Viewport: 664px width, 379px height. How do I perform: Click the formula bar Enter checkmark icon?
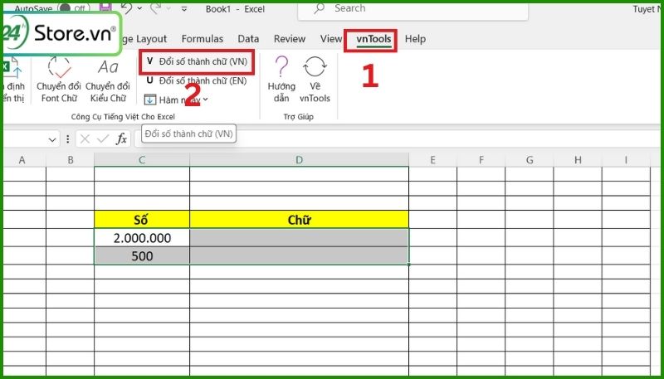click(x=103, y=139)
